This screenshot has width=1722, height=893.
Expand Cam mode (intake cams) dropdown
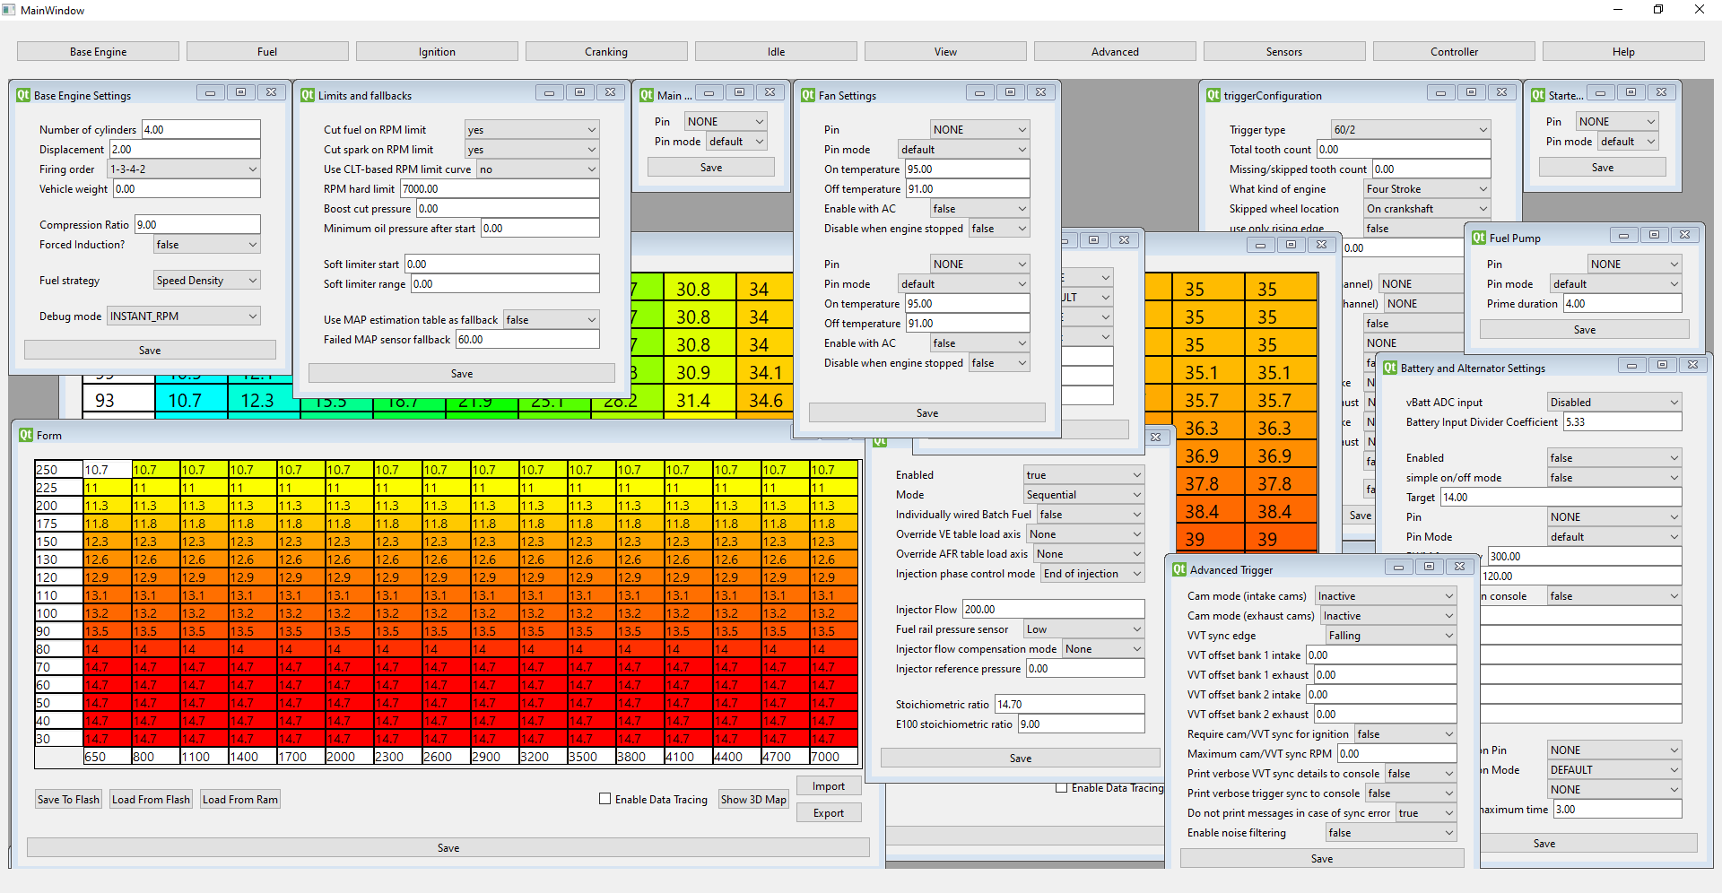pyautogui.click(x=1386, y=596)
